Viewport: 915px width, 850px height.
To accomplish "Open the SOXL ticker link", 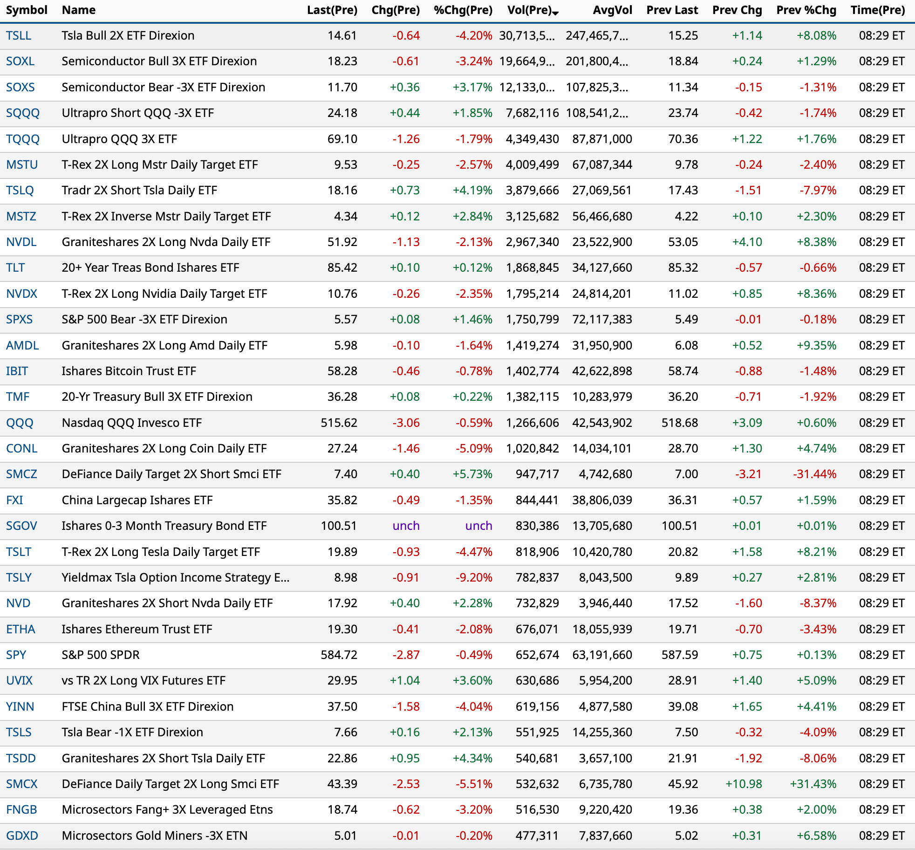I will [x=20, y=62].
